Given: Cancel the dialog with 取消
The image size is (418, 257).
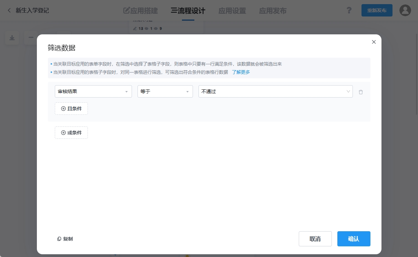Looking at the screenshot, I should 315,239.
